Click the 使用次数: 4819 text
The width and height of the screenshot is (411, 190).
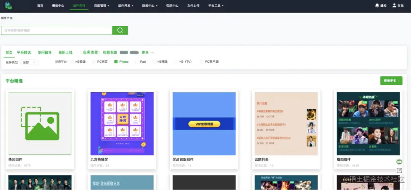[x=348, y=166]
